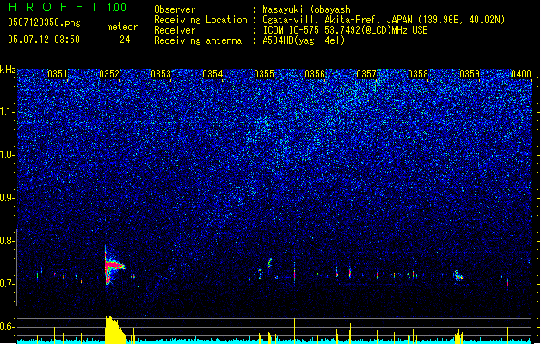The width and height of the screenshot is (541, 344).
Task: Click the Receiving Location value Ogata-vill. Akita-Pref.
Action: pyautogui.click(x=323, y=20)
